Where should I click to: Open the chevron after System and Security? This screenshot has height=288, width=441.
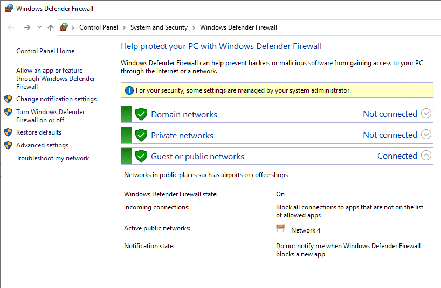pyautogui.click(x=194, y=27)
